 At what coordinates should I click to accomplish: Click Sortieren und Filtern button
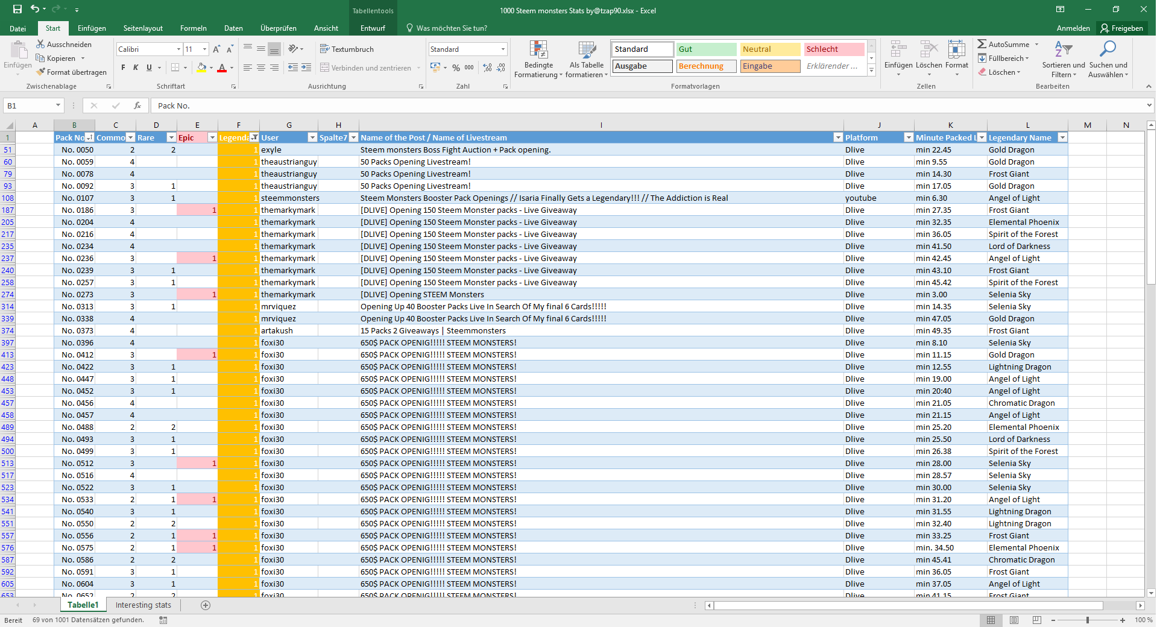point(1064,59)
